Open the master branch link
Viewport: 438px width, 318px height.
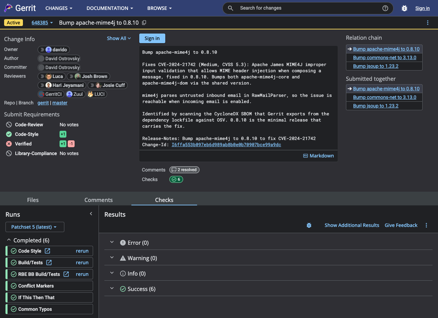60,103
